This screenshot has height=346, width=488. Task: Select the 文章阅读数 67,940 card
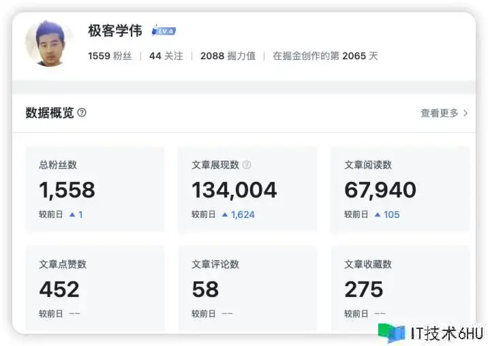(x=400, y=189)
